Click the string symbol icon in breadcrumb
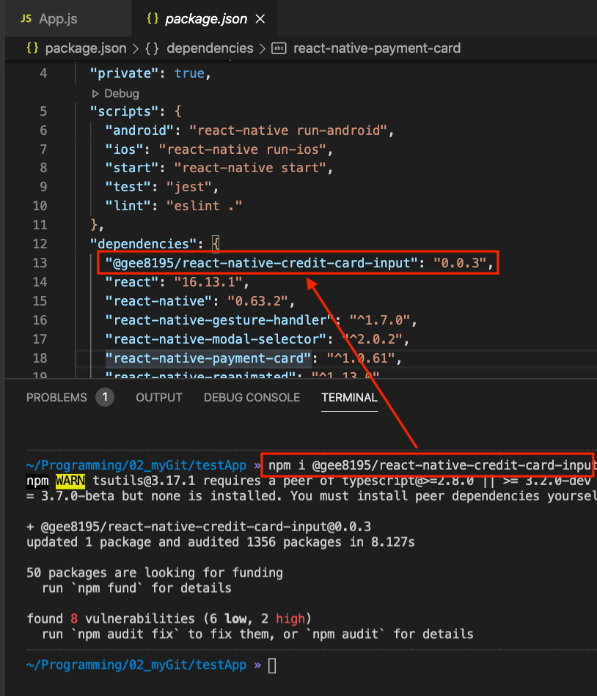The width and height of the screenshot is (597, 696). (x=279, y=48)
